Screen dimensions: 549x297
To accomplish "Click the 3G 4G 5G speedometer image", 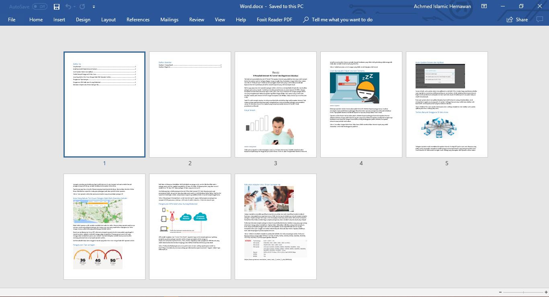I will tap(98, 258).
